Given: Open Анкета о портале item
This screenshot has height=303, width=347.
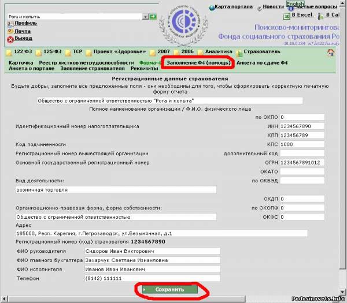Looking at the screenshot, I should click(31, 69).
